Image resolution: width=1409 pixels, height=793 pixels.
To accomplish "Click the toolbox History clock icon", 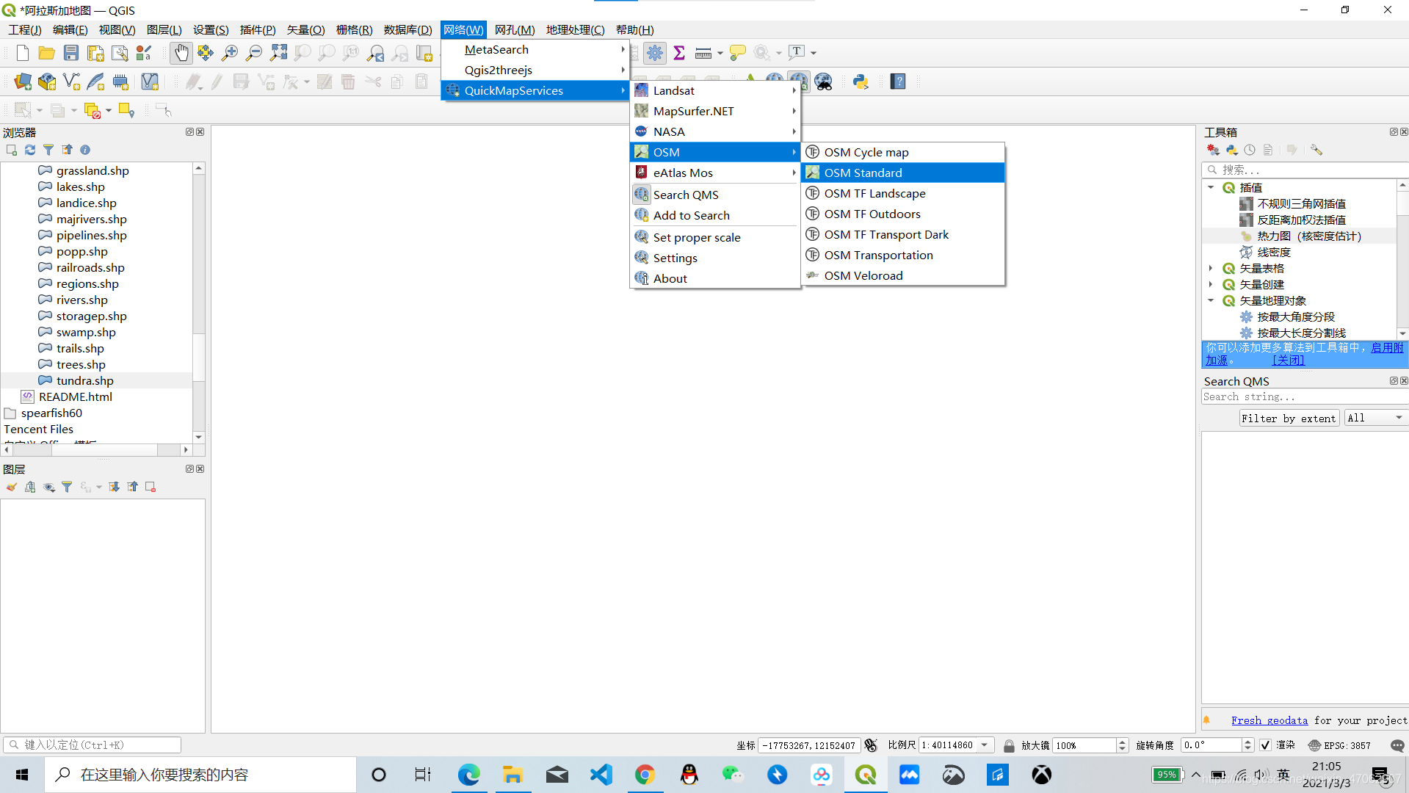I will click(x=1250, y=150).
